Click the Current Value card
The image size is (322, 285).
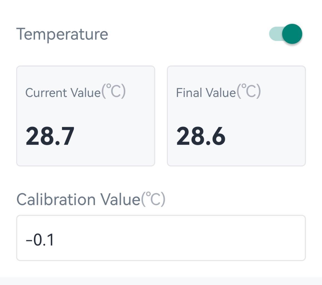(86, 116)
